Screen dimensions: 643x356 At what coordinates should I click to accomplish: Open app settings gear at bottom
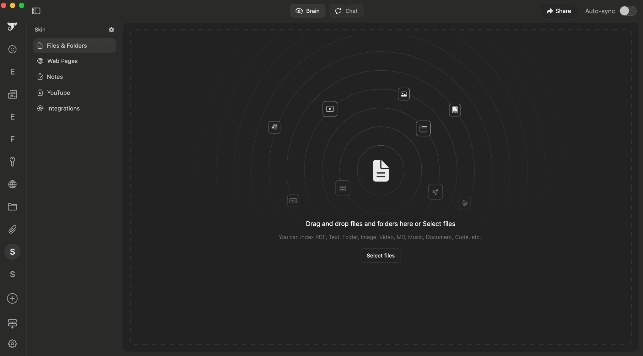(x=12, y=344)
